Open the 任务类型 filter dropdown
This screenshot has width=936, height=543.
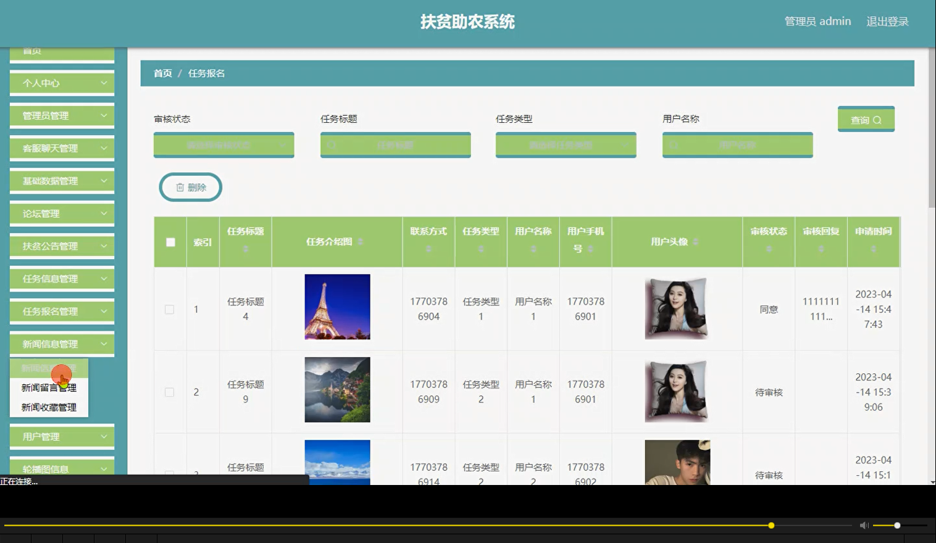tap(566, 145)
